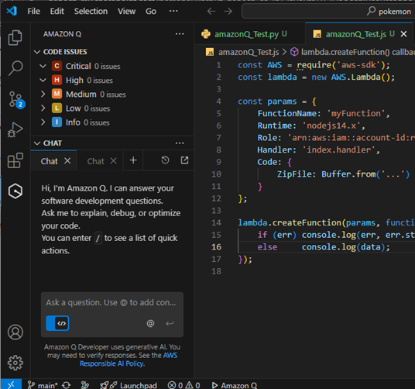The image size is (415, 389).
Task: Close the first Chat tab
Action: (x=67, y=160)
